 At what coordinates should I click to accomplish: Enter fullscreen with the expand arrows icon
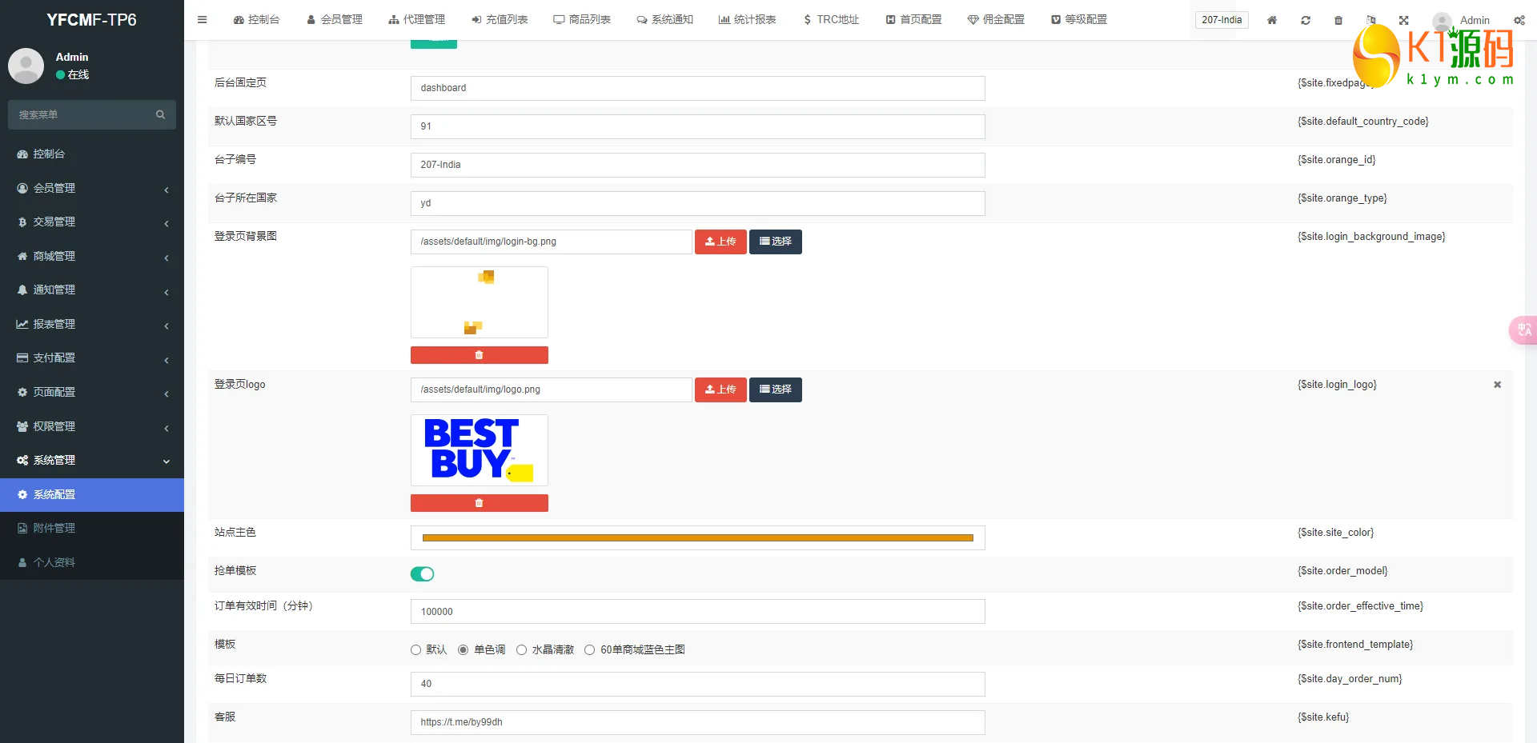click(x=1404, y=20)
